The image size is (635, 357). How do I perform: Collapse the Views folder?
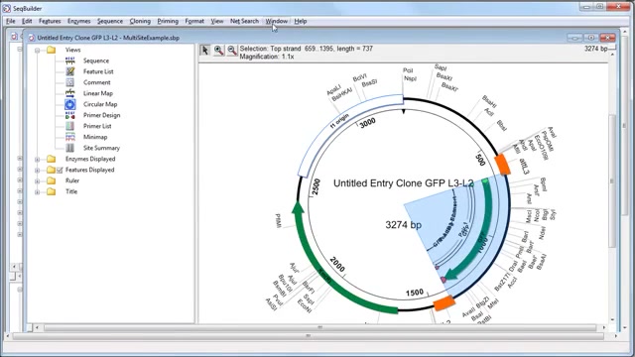[x=38, y=51]
